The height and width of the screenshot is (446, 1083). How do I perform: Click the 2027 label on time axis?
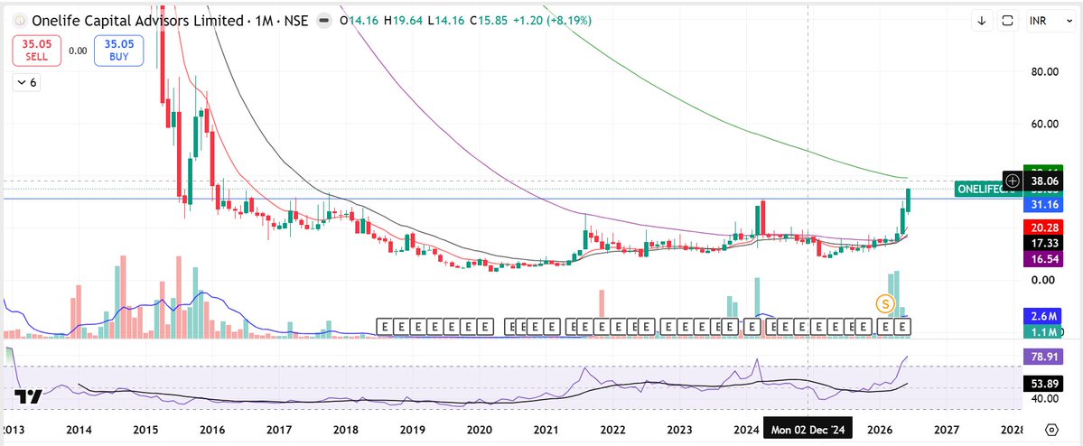click(947, 430)
